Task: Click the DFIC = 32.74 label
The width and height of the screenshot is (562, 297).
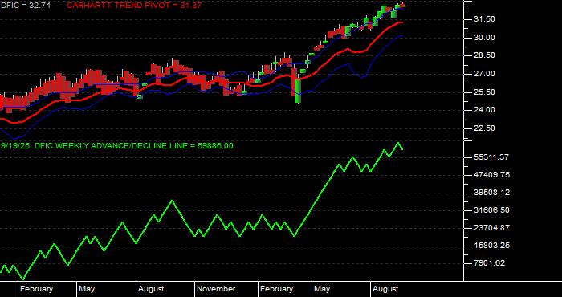Action: pos(26,6)
